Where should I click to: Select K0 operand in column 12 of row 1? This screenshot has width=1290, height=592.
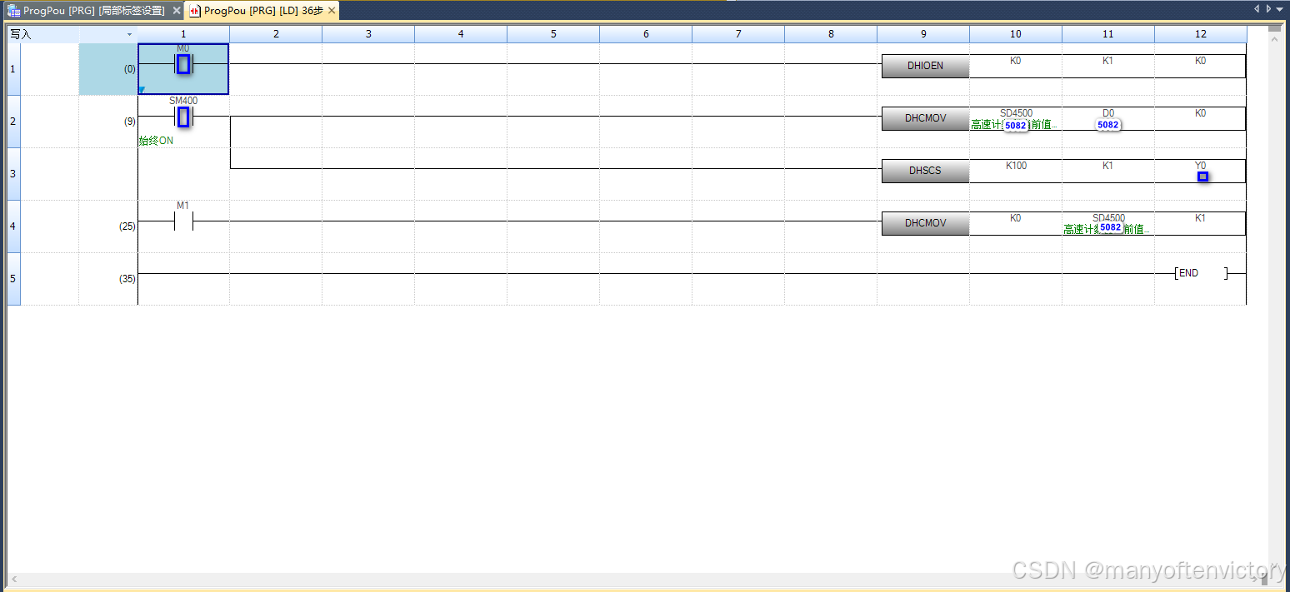tap(1201, 61)
